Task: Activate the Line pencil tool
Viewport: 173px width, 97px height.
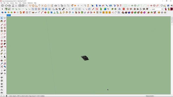Action: click(x=2, y=25)
